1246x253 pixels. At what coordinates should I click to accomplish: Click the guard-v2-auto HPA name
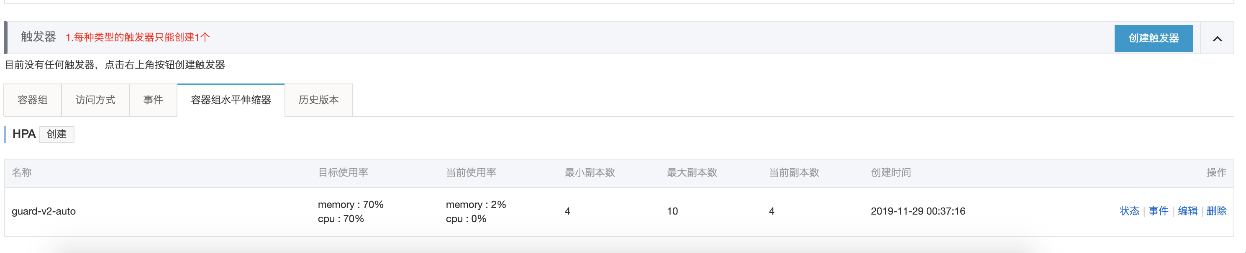point(44,212)
